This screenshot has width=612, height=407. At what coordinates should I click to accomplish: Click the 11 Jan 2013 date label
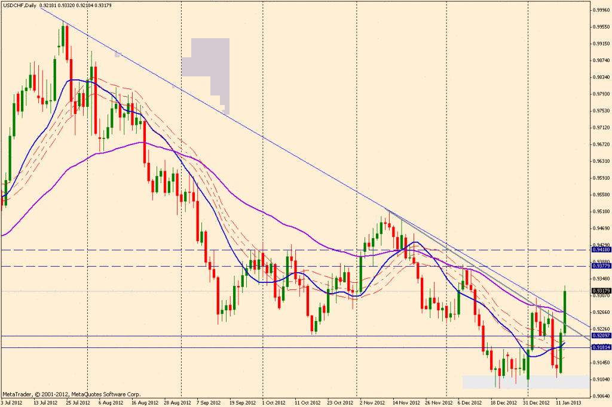(x=567, y=402)
